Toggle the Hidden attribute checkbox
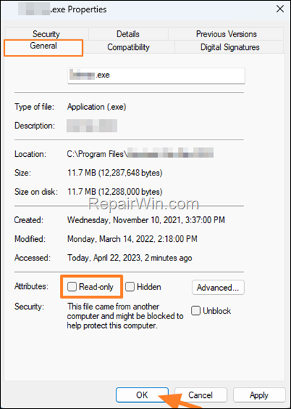 coord(130,287)
